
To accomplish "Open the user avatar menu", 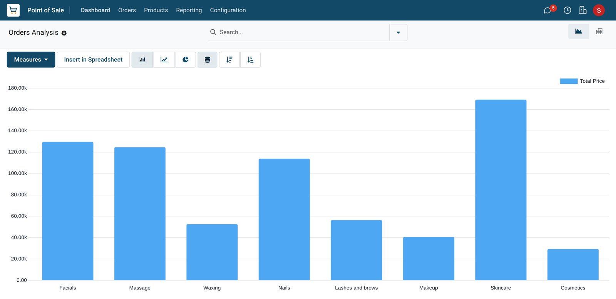I will coord(599,10).
